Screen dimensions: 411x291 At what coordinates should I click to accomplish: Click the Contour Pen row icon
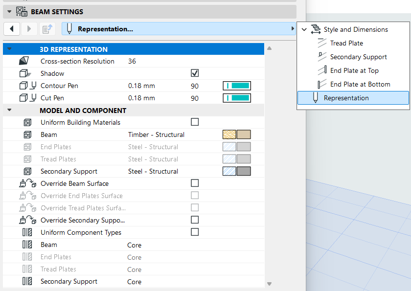point(28,86)
